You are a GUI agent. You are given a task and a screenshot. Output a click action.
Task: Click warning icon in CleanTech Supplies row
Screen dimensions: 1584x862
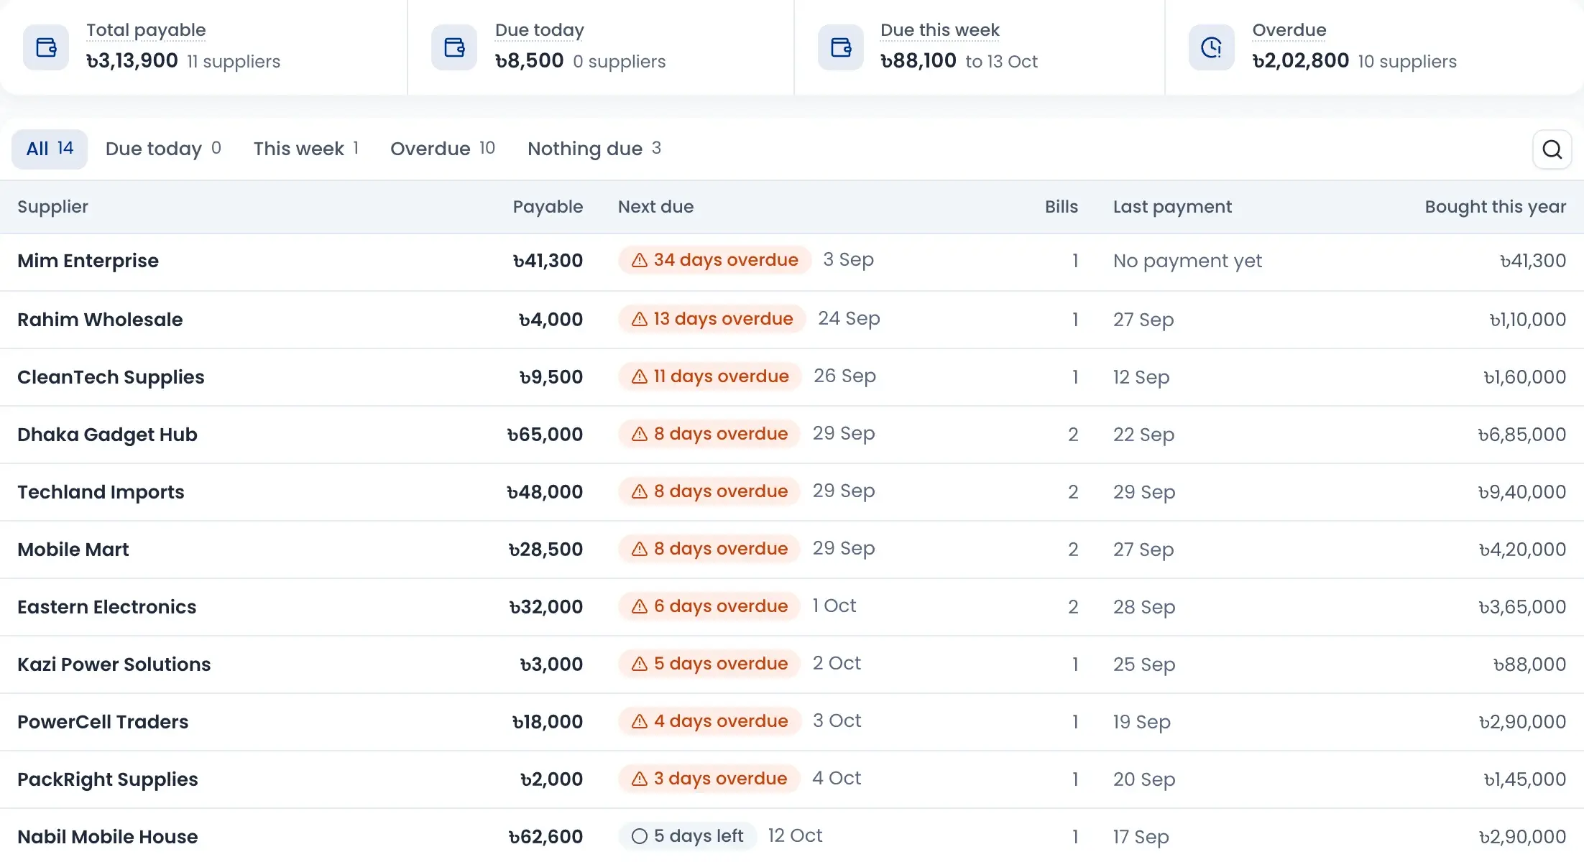point(640,376)
